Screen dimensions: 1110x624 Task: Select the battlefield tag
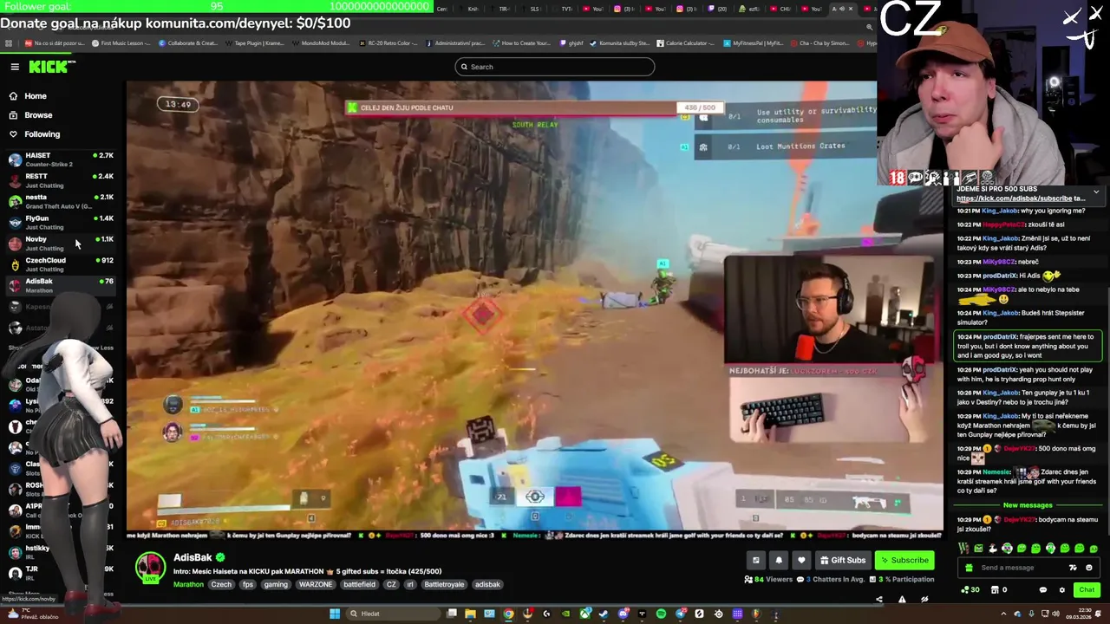359,584
